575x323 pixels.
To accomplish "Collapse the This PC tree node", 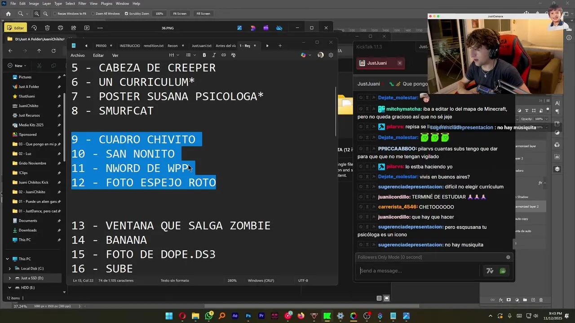I will pyautogui.click(x=7, y=259).
